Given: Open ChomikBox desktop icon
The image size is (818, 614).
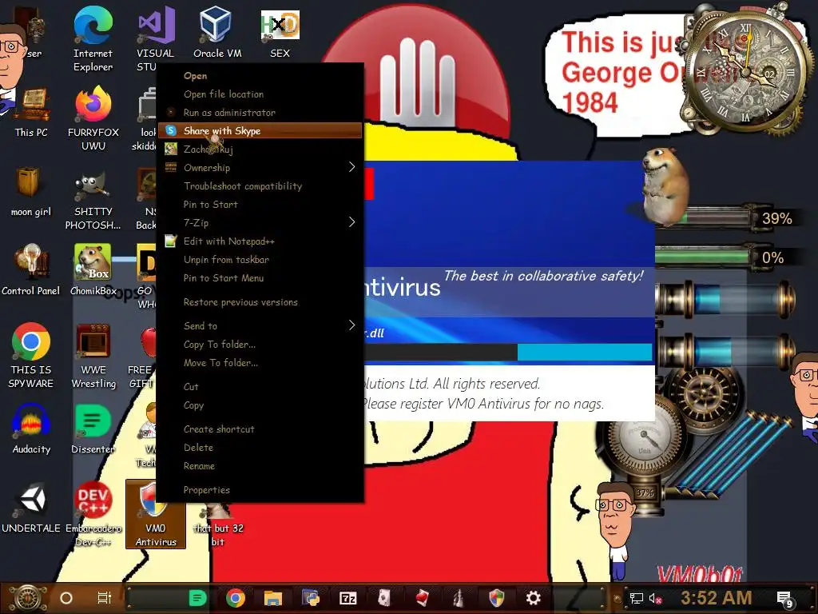Looking at the screenshot, I should (x=93, y=270).
